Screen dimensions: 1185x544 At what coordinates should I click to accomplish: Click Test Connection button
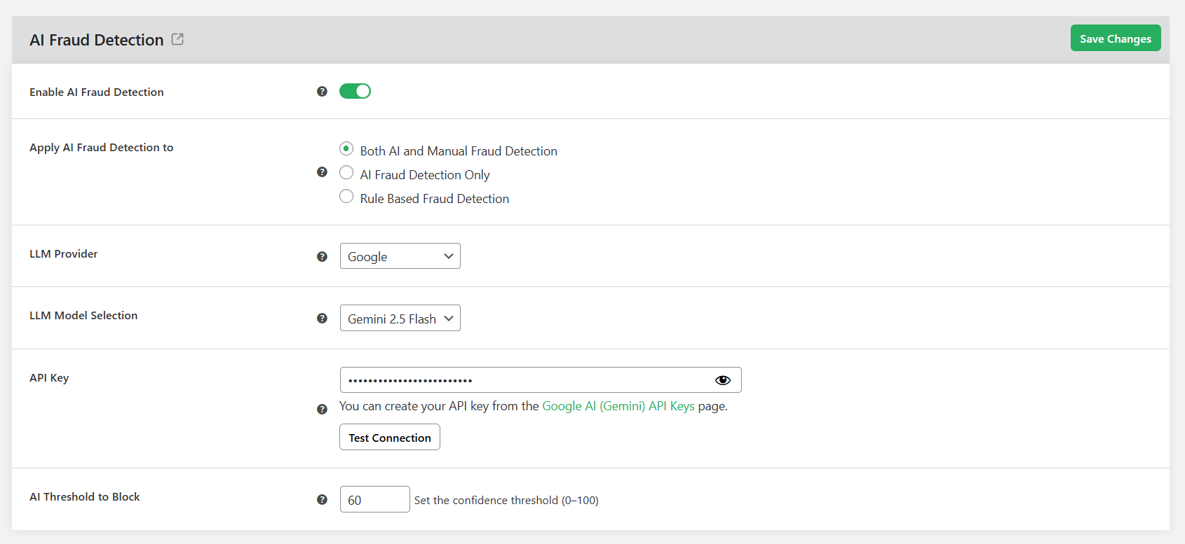(390, 437)
